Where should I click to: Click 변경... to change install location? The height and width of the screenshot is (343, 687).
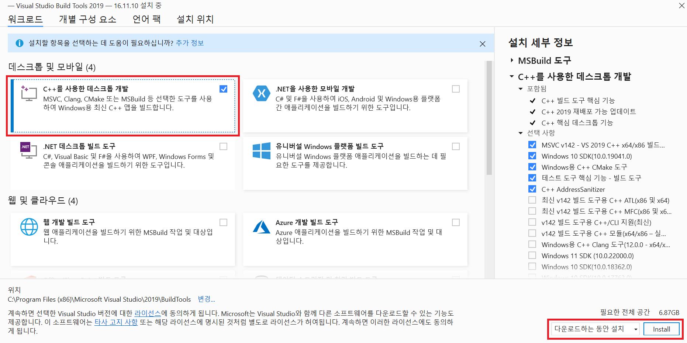click(206, 299)
